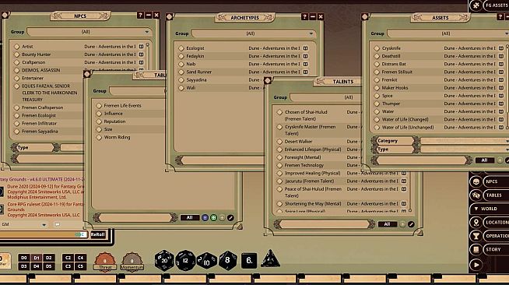The width and height of the screenshot is (509, 285).
Task: Toggle the C5 complication button
Action: 80,266
